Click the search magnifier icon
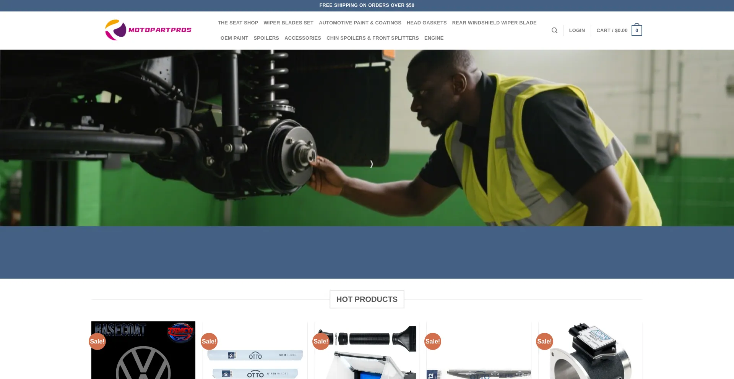 coord(554,31)
